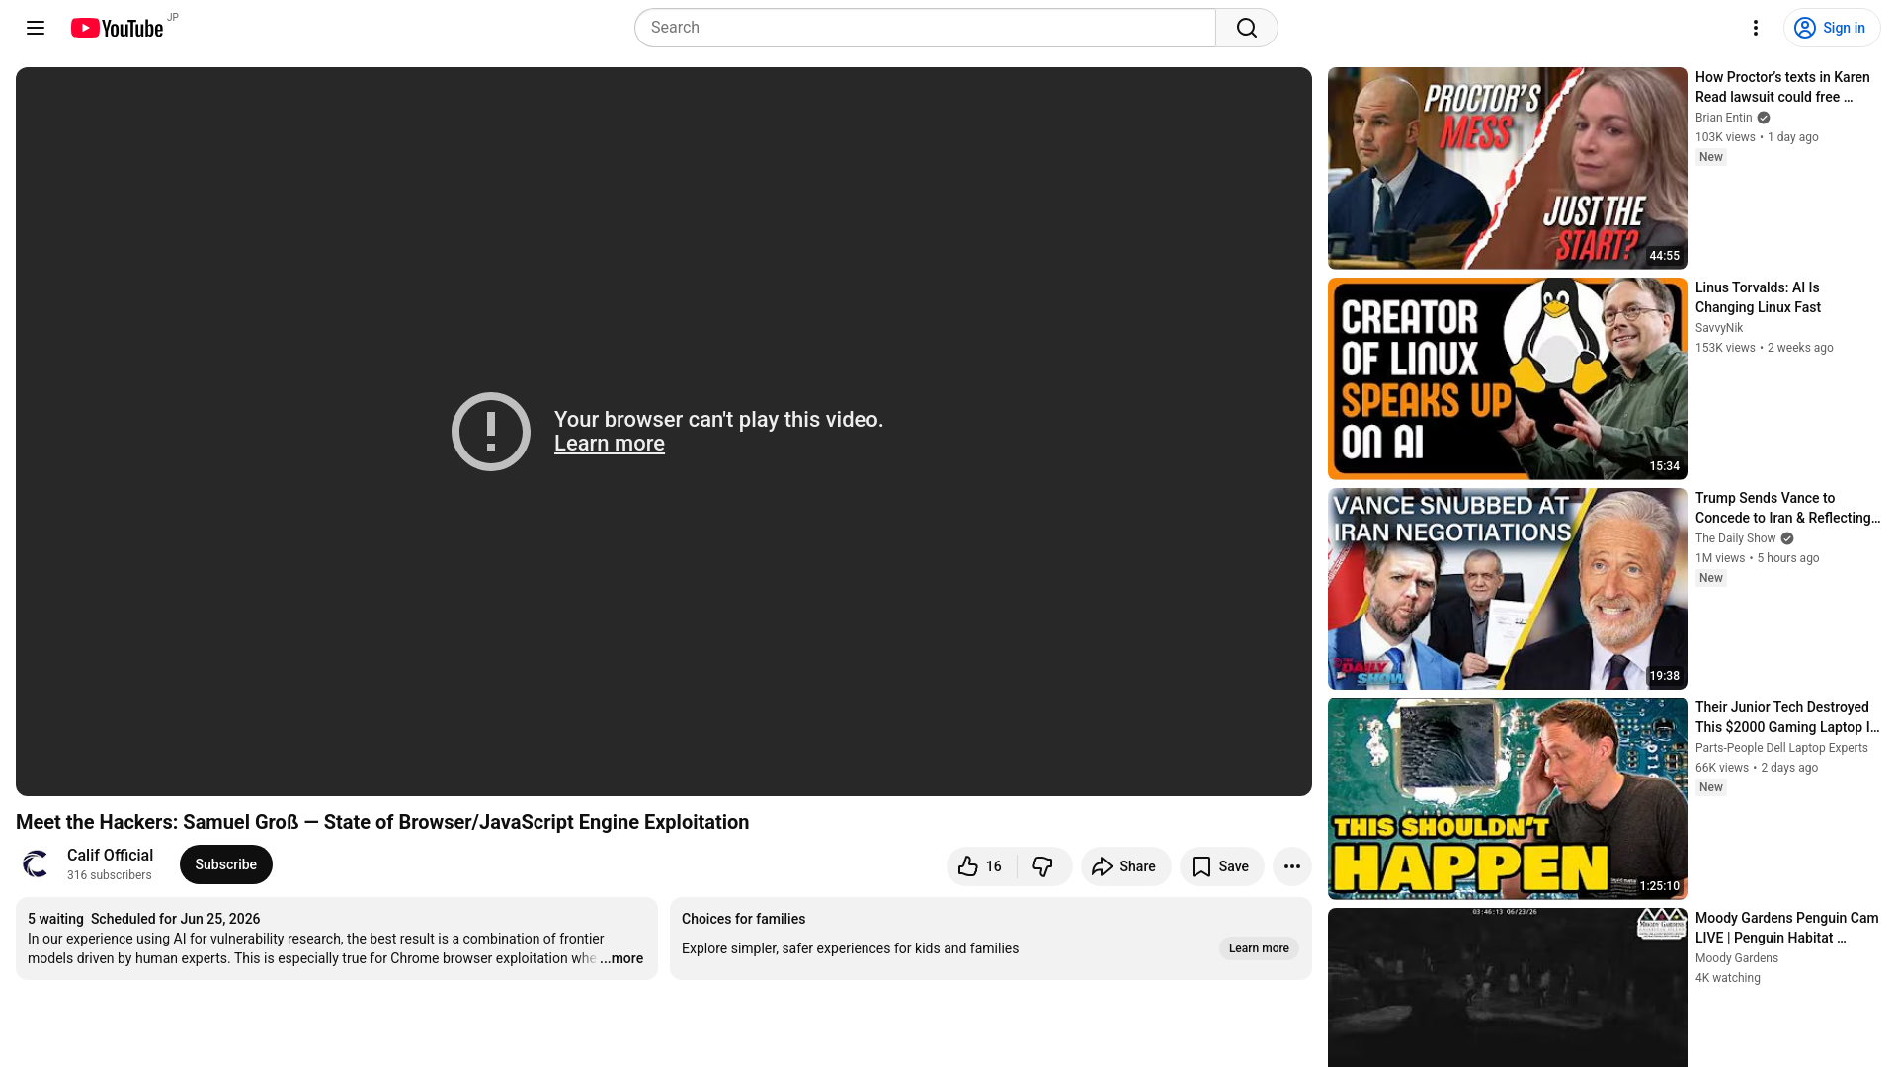Visit Parts-People Dell Laptop Experts channel
This screenshot has height=1067, width=1897.
tap(1782, 748)
